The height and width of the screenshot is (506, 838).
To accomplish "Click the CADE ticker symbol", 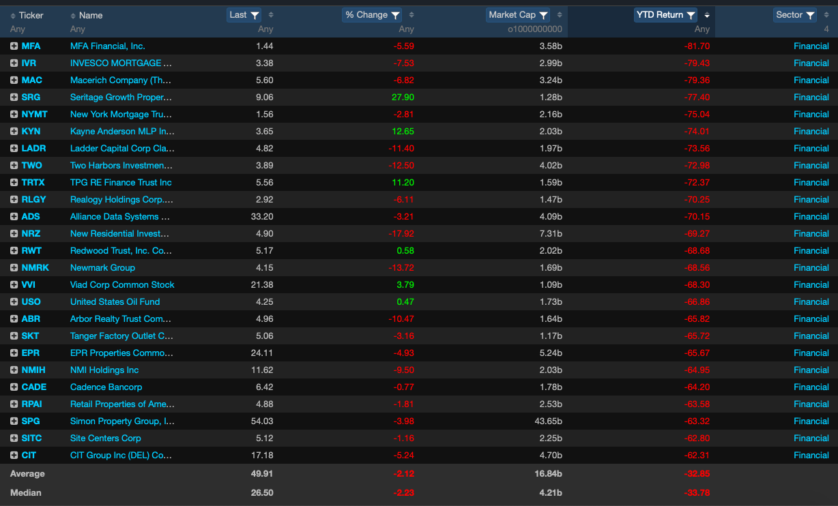I will point(34,387).
